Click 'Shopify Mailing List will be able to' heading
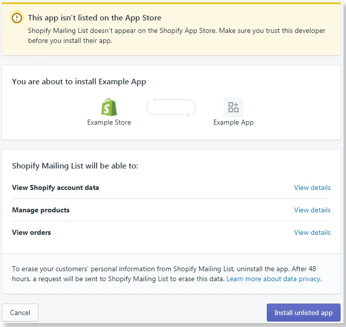346x327 pixels. click(x=75, y=165)
